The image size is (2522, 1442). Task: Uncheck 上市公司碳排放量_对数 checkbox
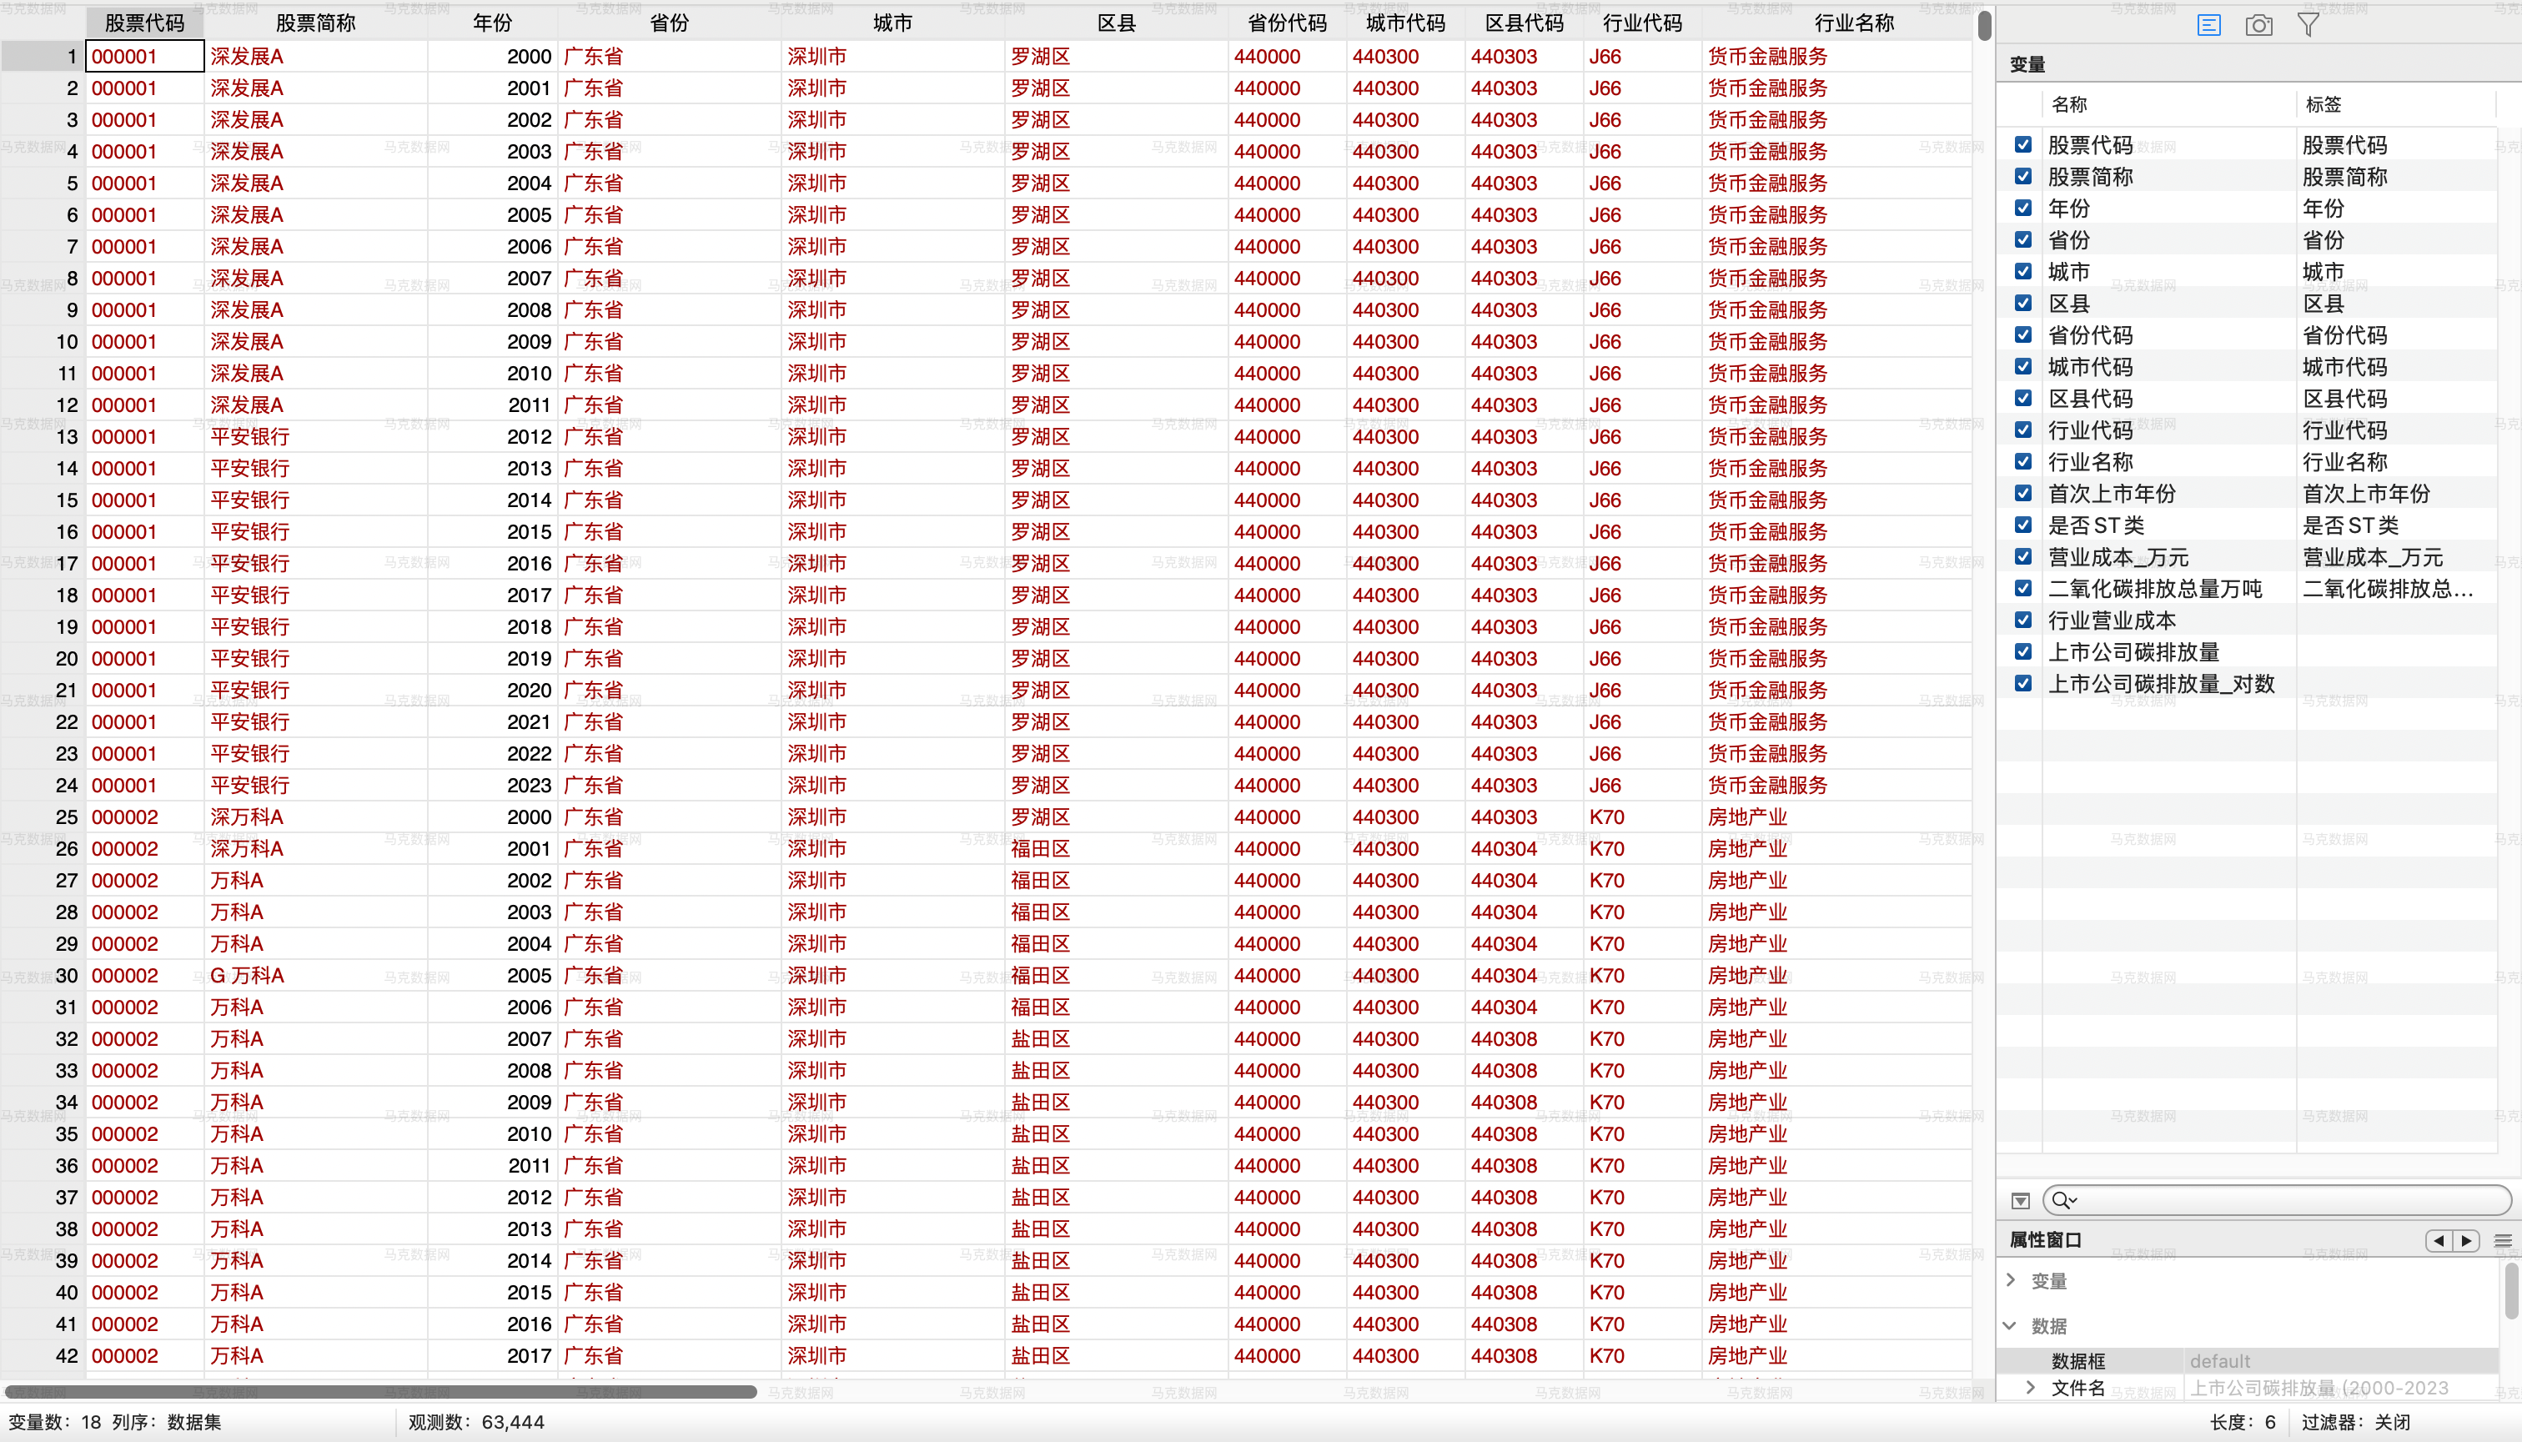point(2023,683)
